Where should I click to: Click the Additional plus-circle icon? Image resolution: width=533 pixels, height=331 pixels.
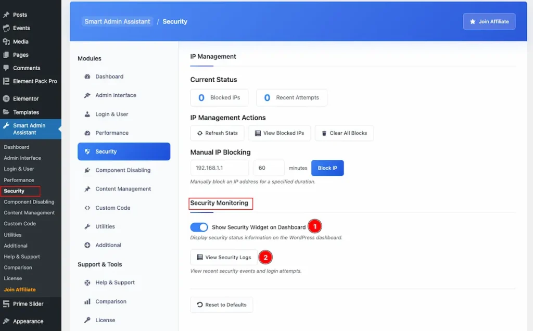(87, 245)
